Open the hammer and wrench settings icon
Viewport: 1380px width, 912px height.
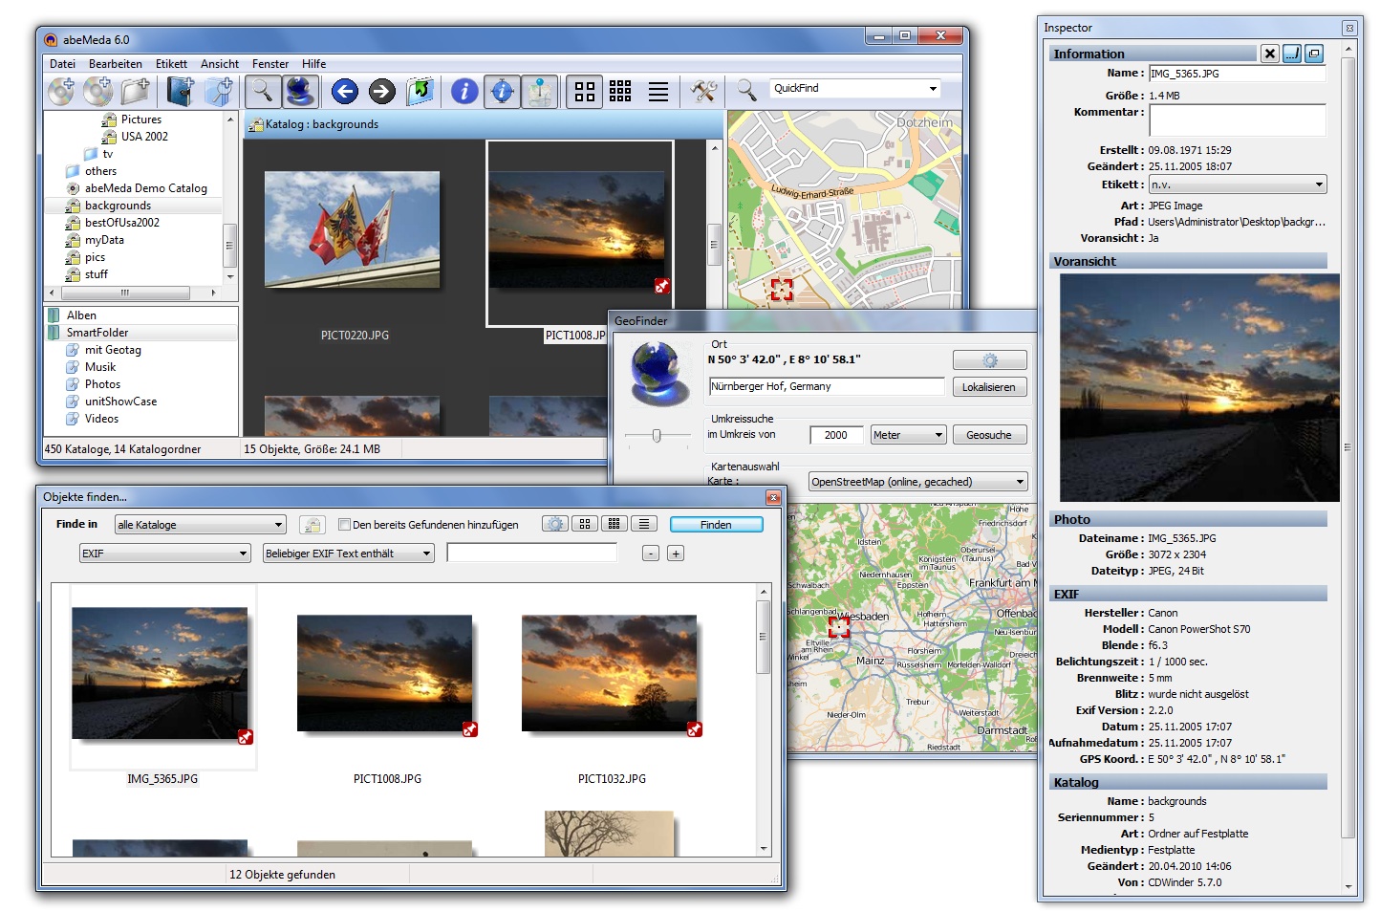pos(703,91)
